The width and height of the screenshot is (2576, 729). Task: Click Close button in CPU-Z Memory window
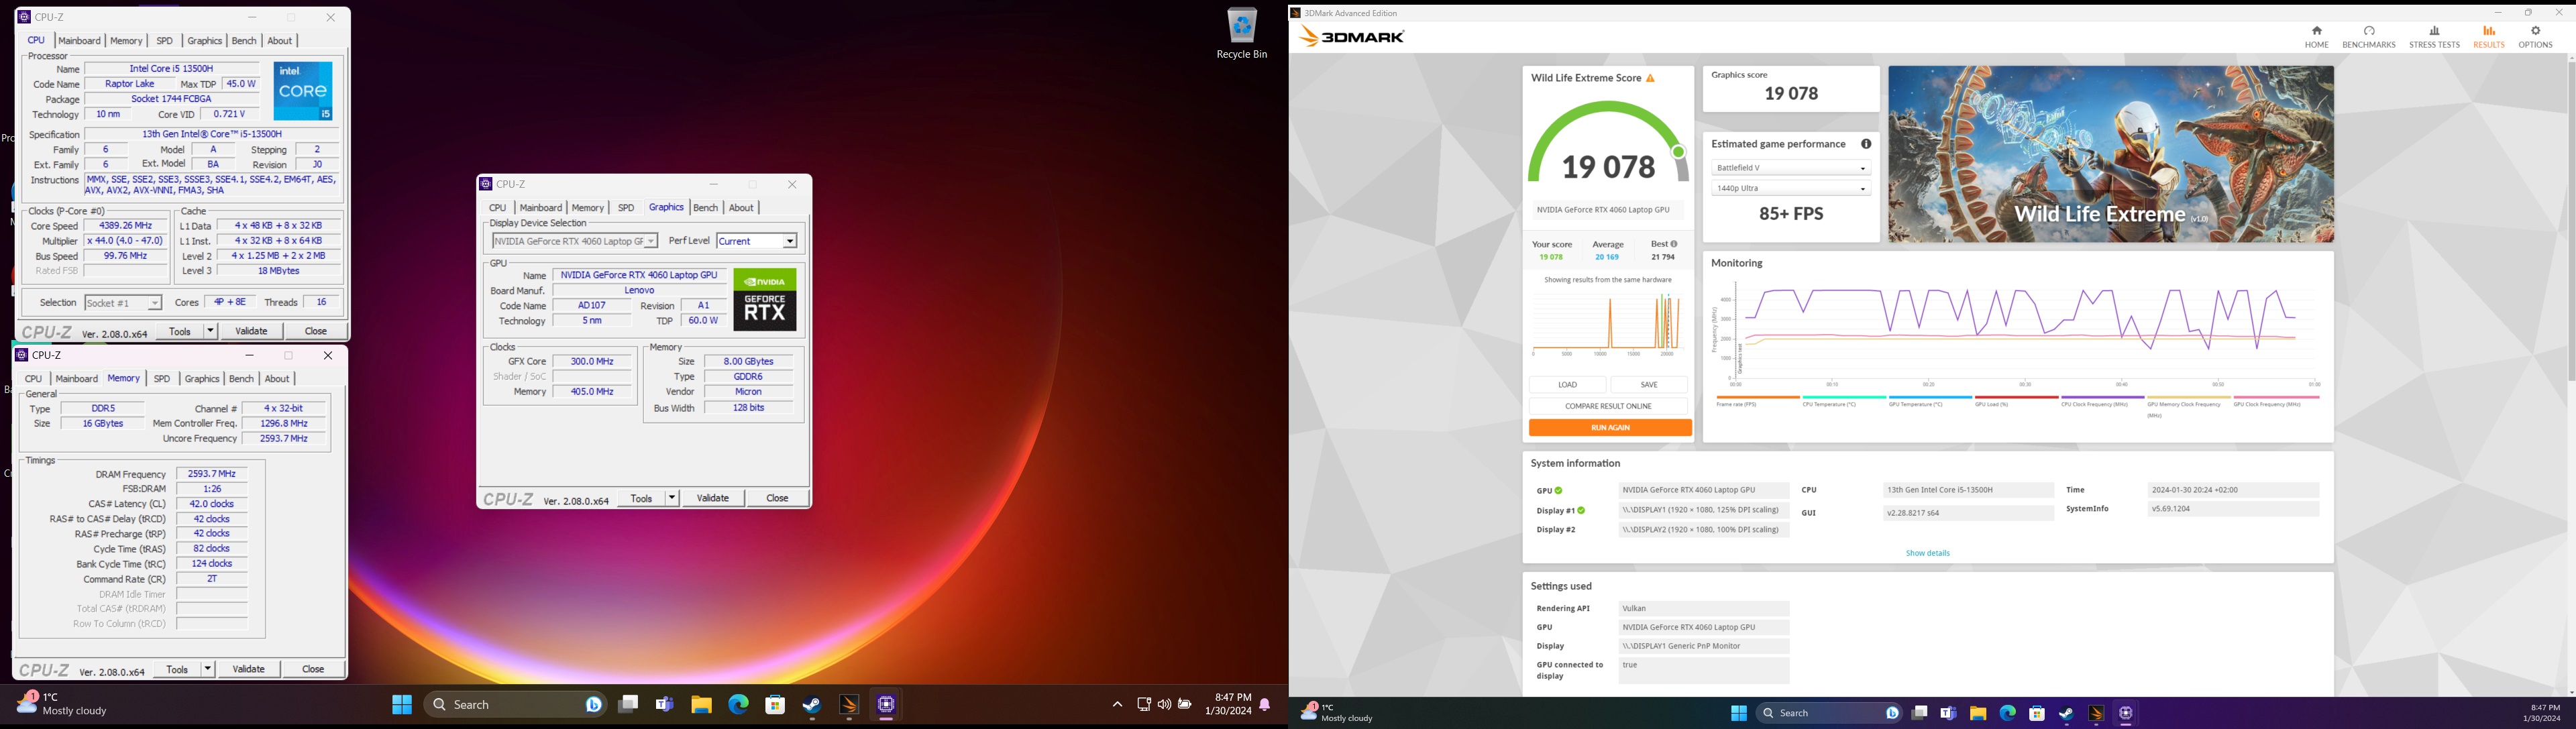313,669
